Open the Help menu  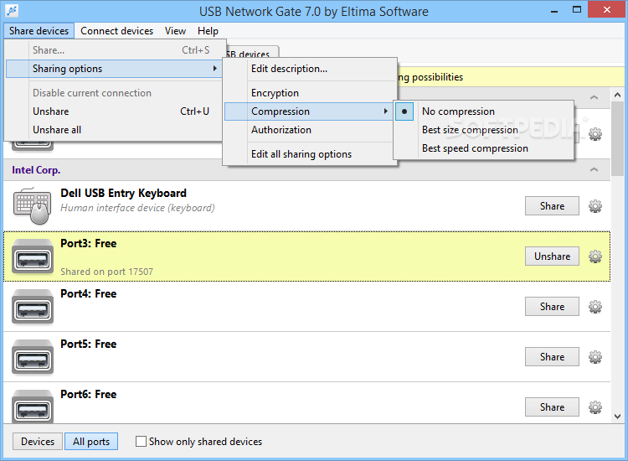(208, 31)
